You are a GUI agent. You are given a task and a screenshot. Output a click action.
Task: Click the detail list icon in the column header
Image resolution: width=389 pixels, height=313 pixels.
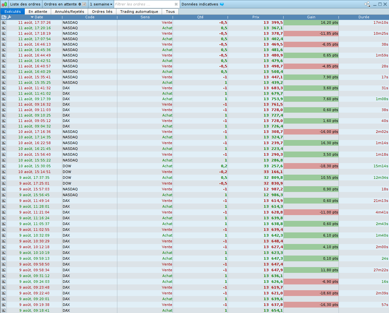pos(4,17)
